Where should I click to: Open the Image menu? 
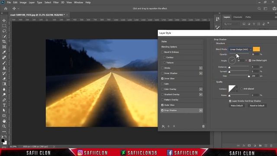click(x=23, y=3)
